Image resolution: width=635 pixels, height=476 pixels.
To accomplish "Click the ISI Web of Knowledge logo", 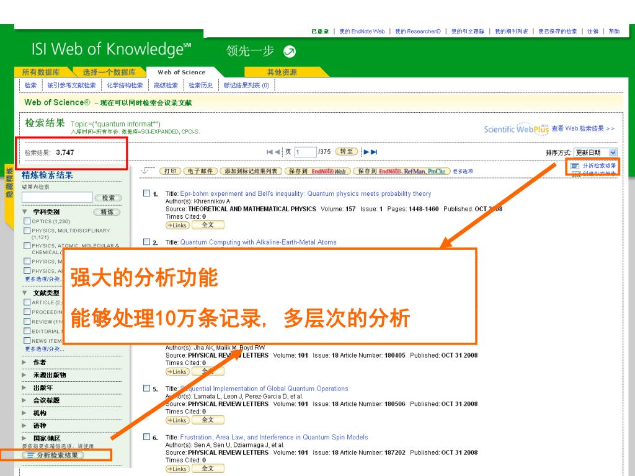I will [x=112, y=49].
